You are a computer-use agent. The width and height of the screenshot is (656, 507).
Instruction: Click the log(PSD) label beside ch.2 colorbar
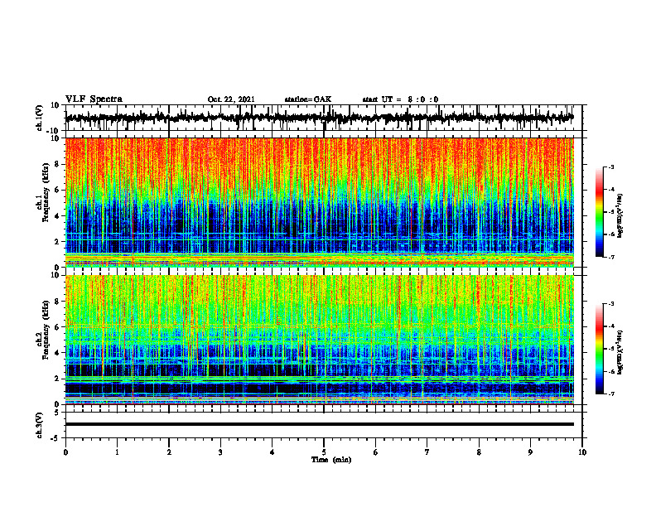[620, 353]
